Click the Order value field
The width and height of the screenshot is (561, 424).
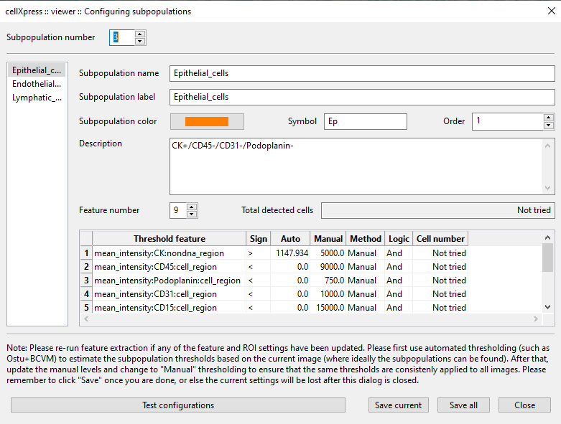coord(507,121)
